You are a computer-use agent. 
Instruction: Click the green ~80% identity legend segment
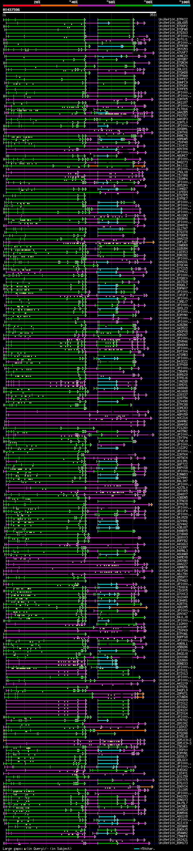(x=134, y=6)
